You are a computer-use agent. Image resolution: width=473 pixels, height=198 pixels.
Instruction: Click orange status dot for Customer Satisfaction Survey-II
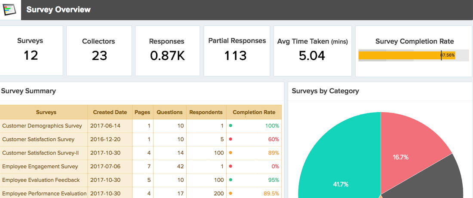coord(230,152)
